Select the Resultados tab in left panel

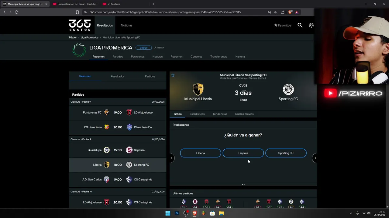tap(118, 76)
